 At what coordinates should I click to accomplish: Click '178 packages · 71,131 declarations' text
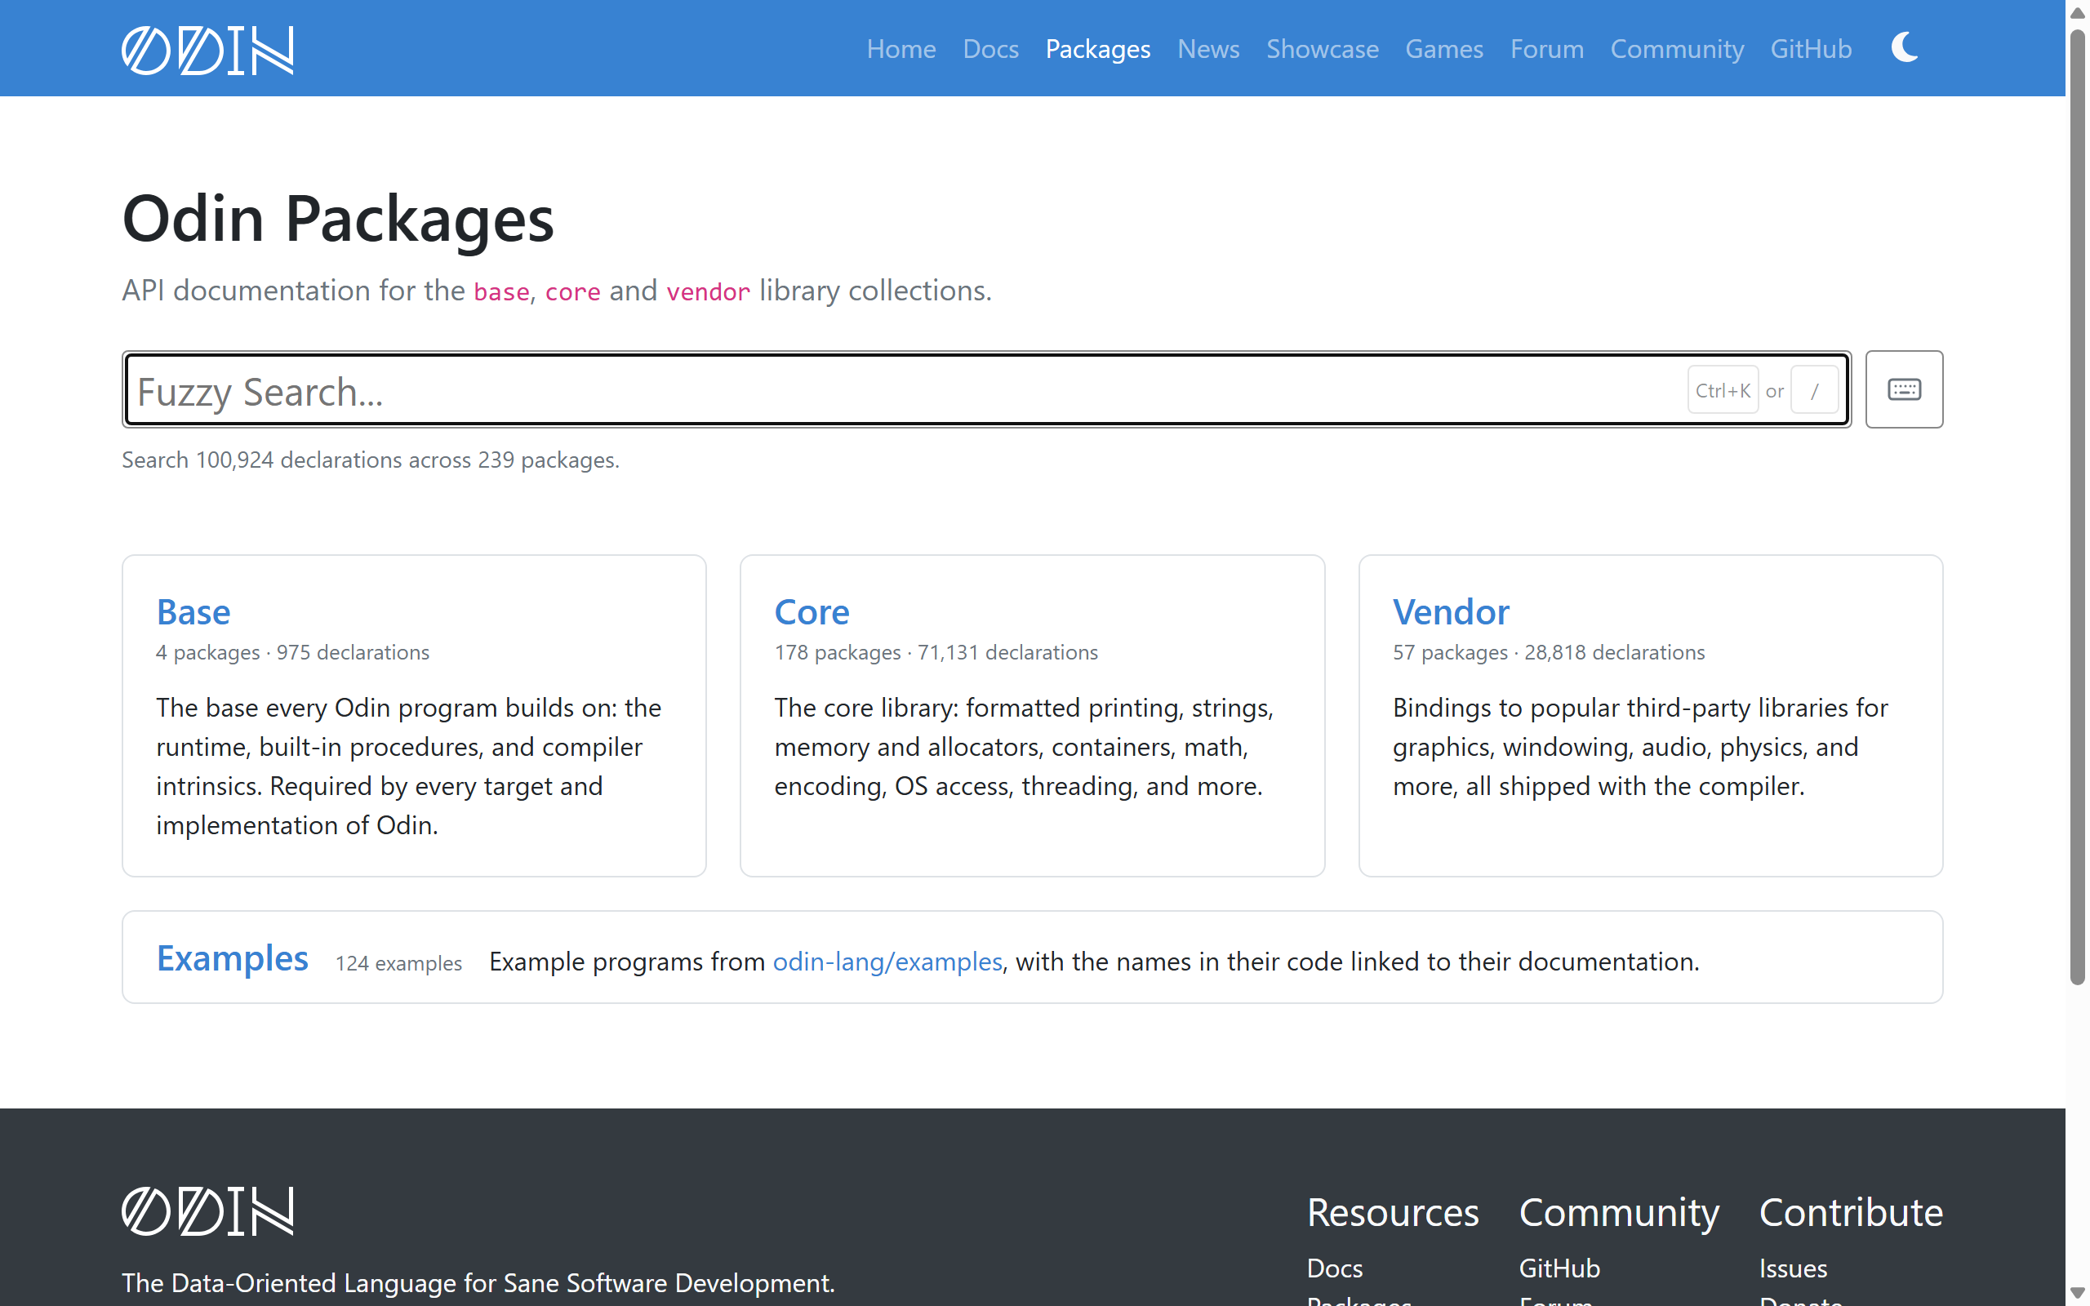pos(936,652)
